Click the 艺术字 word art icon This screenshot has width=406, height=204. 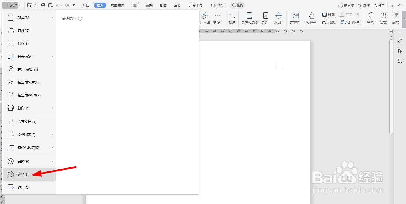click(x=312, y=15)
